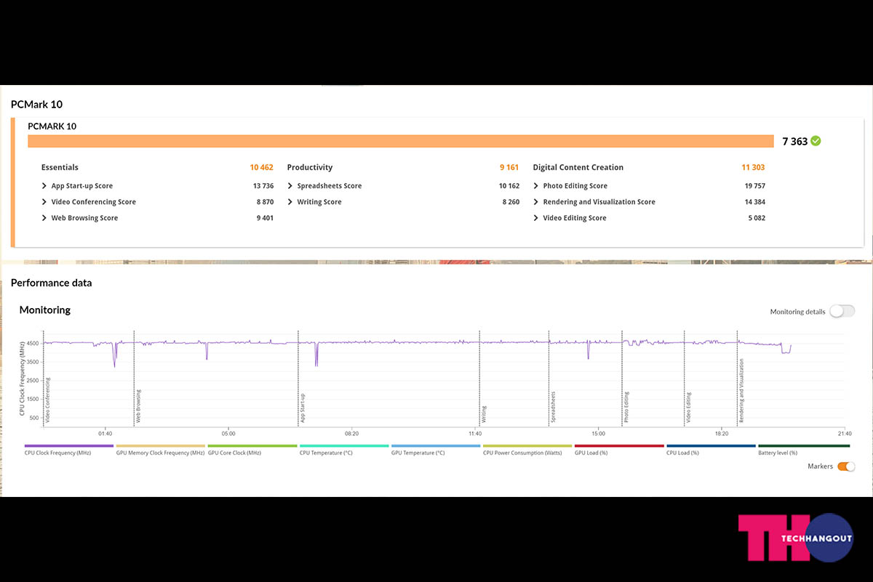Click the Video Conferencing marker on the chart
The height and width of the screenshot is (582, 873).
[x=48, y=400]
